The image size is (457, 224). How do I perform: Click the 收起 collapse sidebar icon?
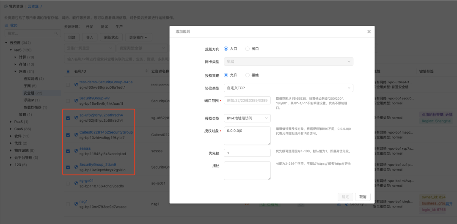(x=6, y=25)
